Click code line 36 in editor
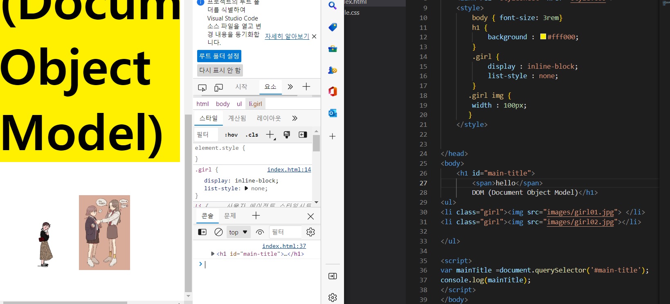The image size is (670, 304). tap(544, 270)
